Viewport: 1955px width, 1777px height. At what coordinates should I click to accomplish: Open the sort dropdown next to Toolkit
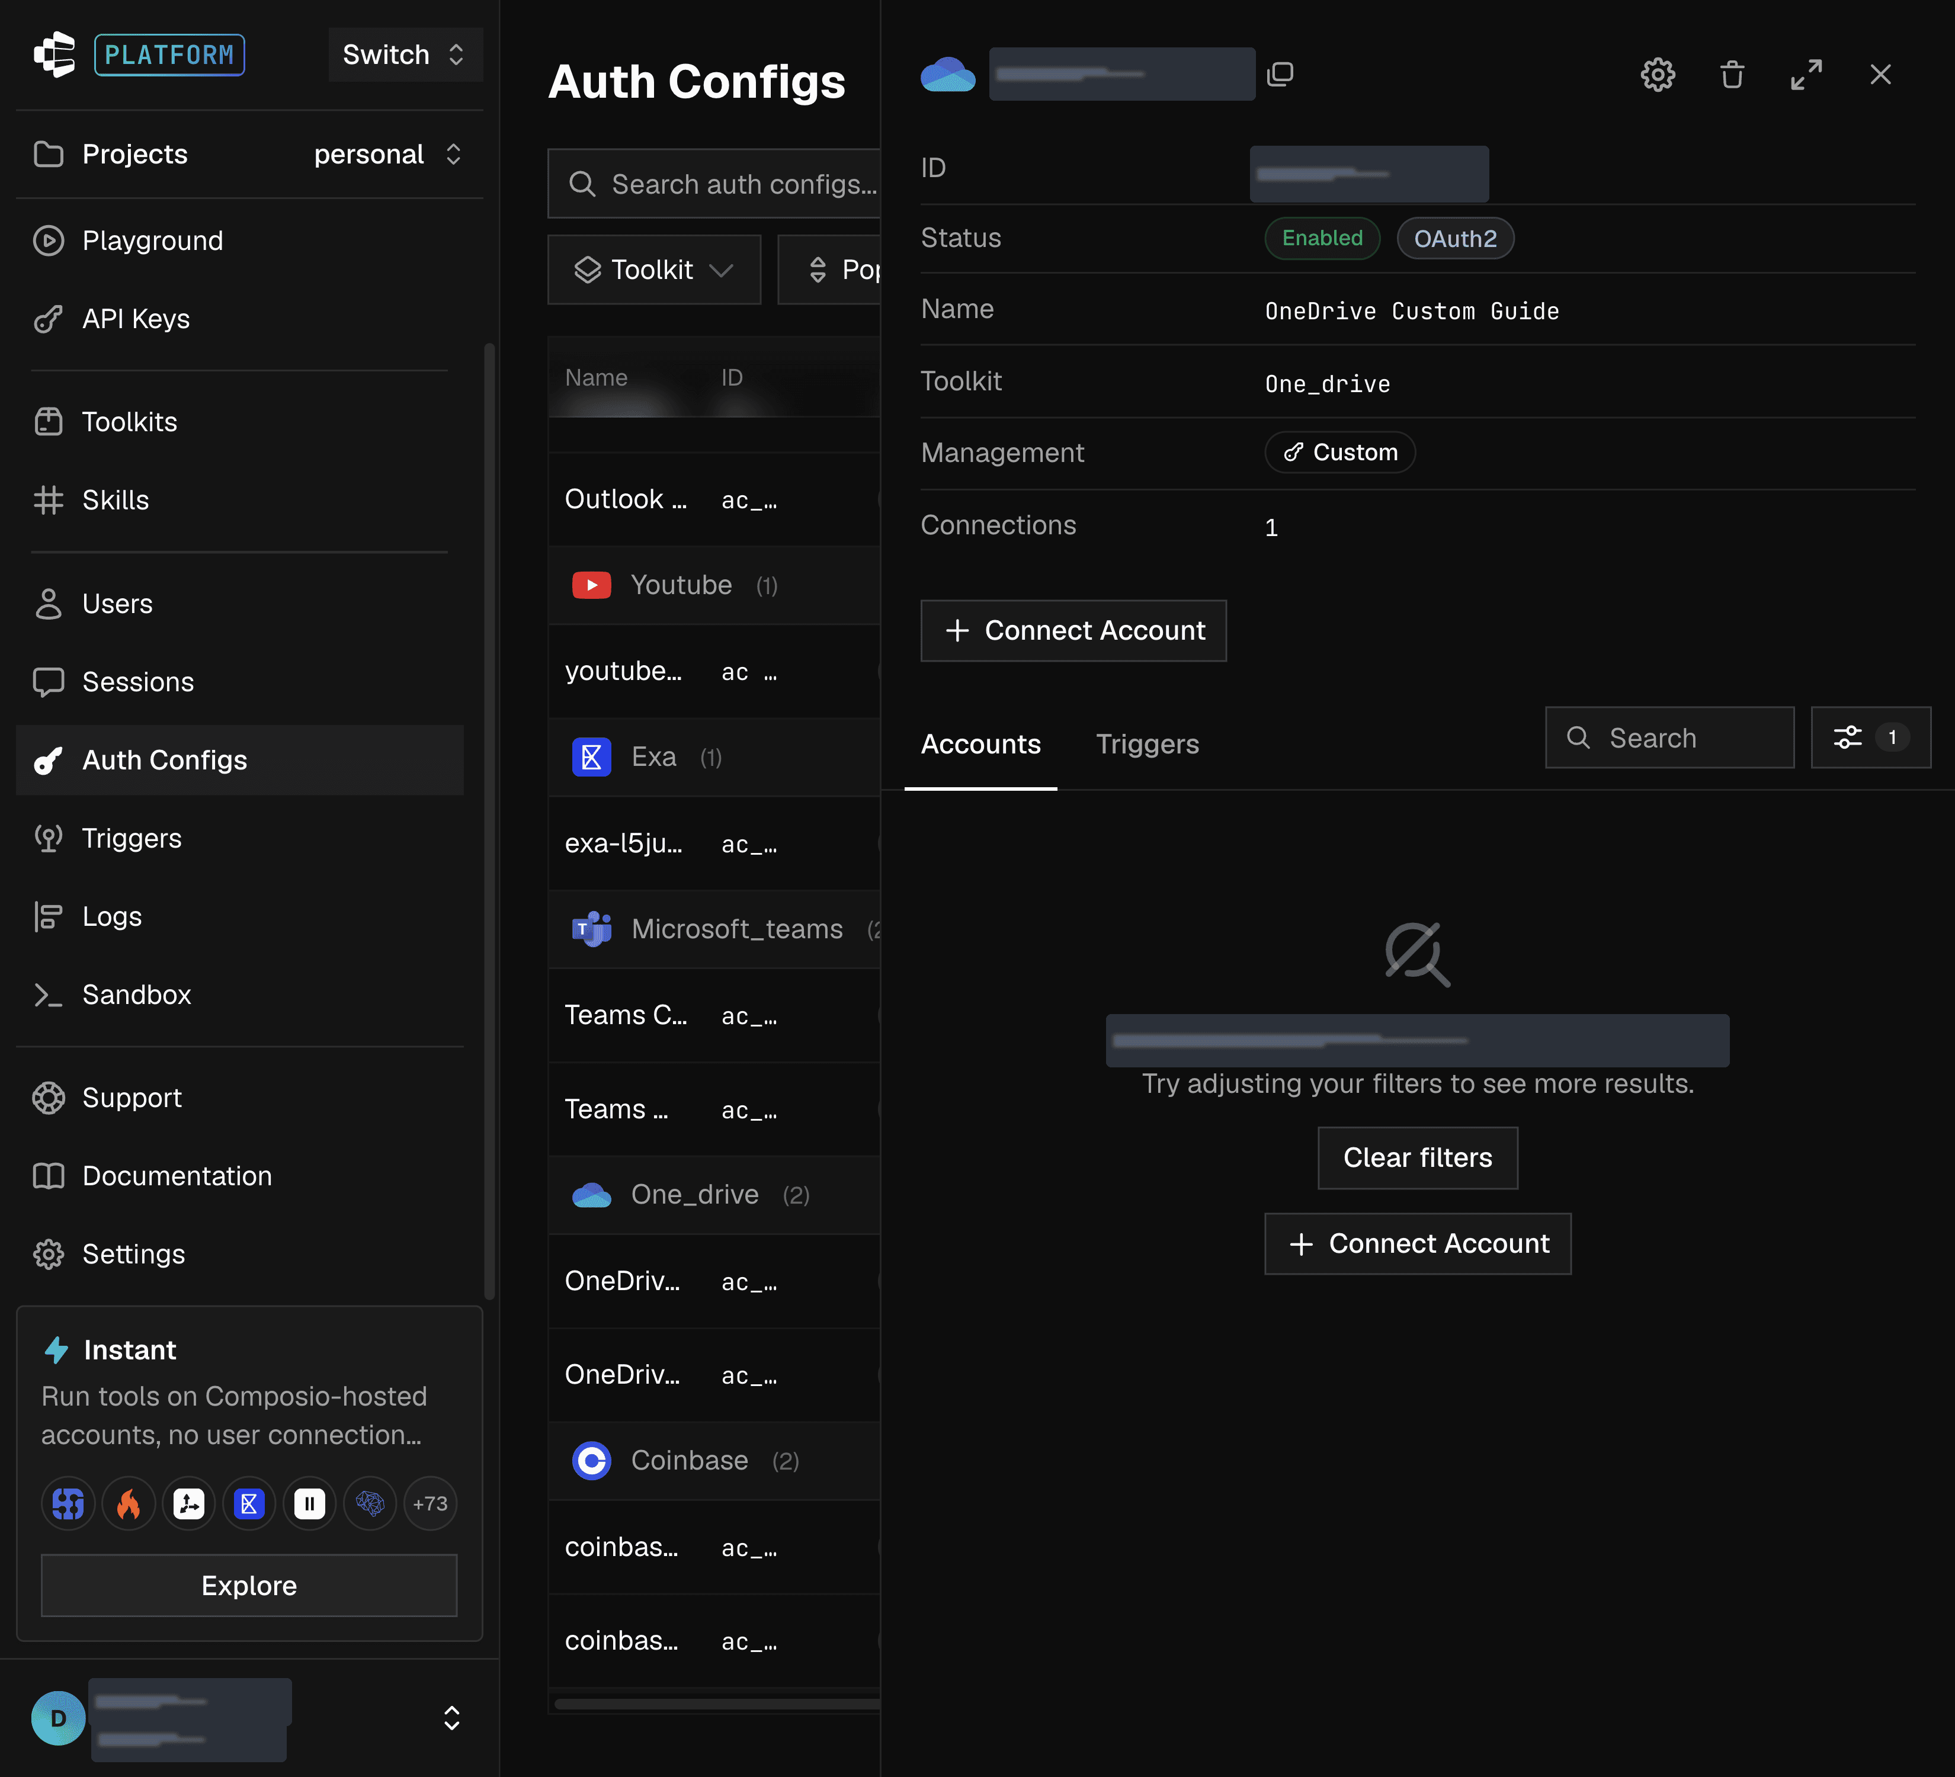pos(830,270)
